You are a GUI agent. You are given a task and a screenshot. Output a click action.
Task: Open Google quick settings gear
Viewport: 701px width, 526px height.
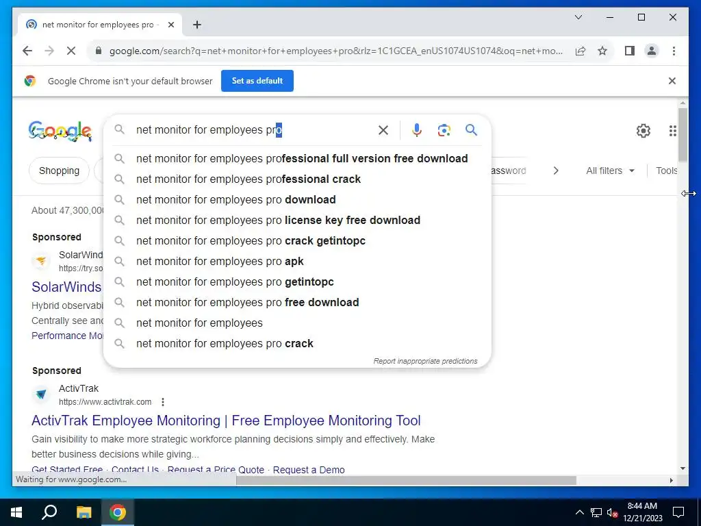point(643,131)
